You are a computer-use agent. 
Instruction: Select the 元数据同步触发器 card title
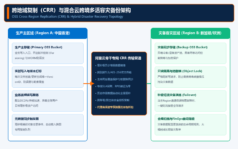[27, 119]
